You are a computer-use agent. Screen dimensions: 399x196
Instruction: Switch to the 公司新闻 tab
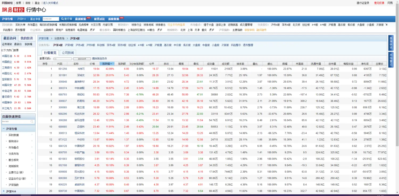coord(68,53)
